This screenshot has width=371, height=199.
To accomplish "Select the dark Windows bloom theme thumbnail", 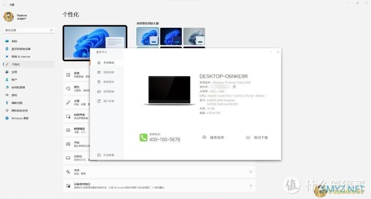I will [171, 37].
